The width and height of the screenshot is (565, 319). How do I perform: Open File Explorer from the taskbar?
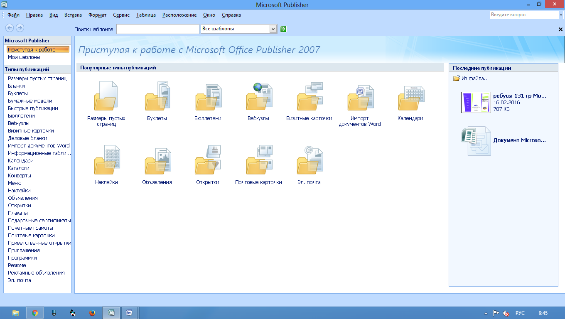[16, 313]
